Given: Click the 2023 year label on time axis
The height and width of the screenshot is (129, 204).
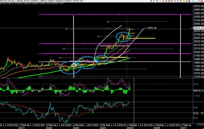Looking at the screenshot, I should [76, 128].
